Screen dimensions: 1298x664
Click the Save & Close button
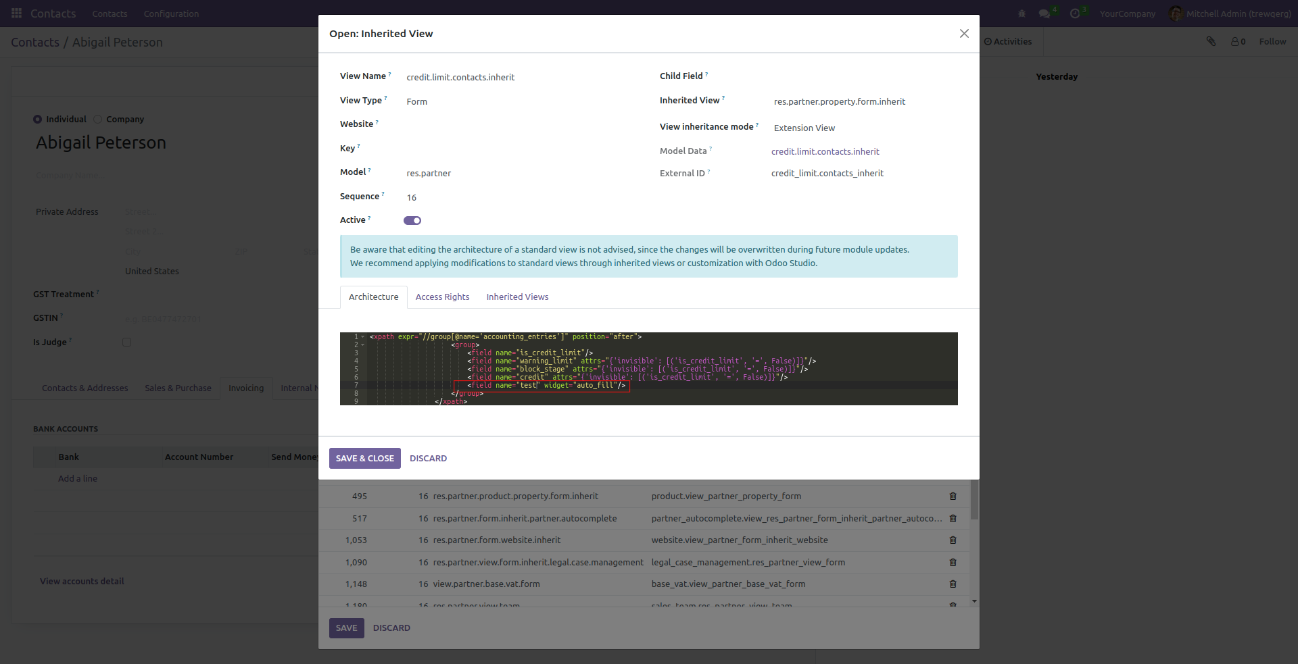coord(364,459)
